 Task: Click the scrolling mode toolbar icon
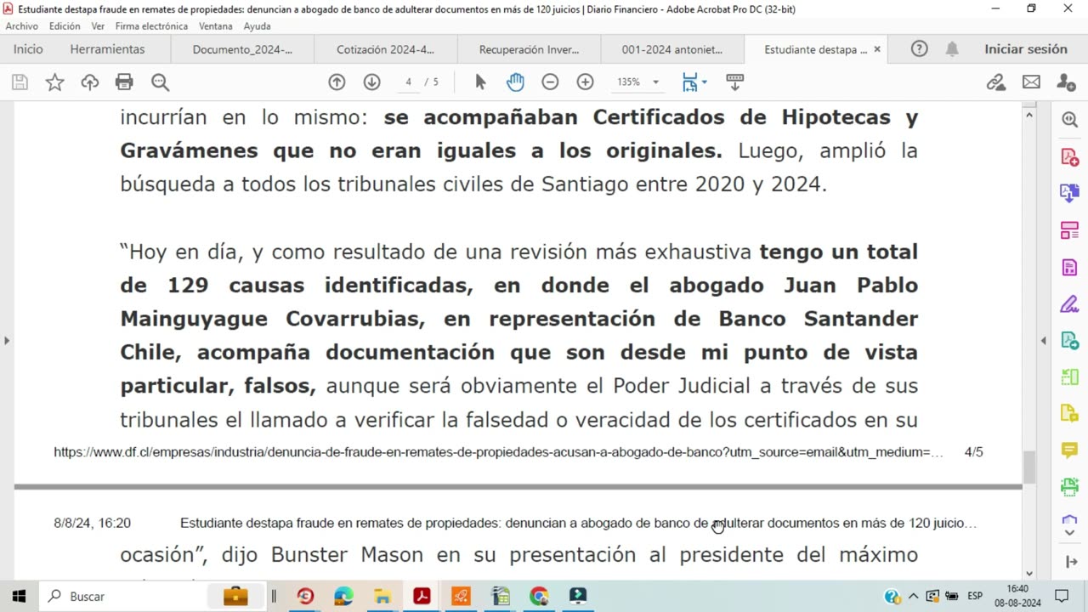click(x=735, y=82)
